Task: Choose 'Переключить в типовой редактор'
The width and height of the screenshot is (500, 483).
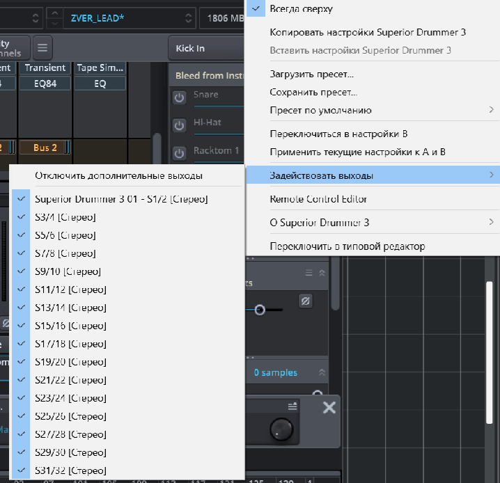Action: (x=373, y=246)
